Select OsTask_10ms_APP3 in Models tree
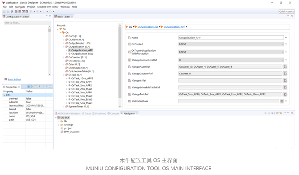 [82, 79]
